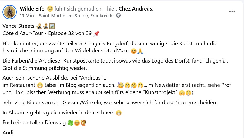244x138 pixels.
Task: Click the four-leaf clover emoji after Dienstag
Action: [70, 123]
